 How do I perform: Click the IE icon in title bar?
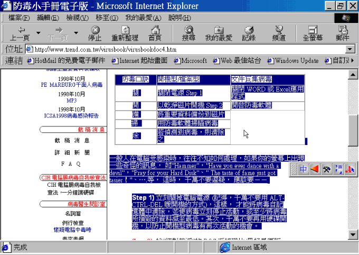6,6
